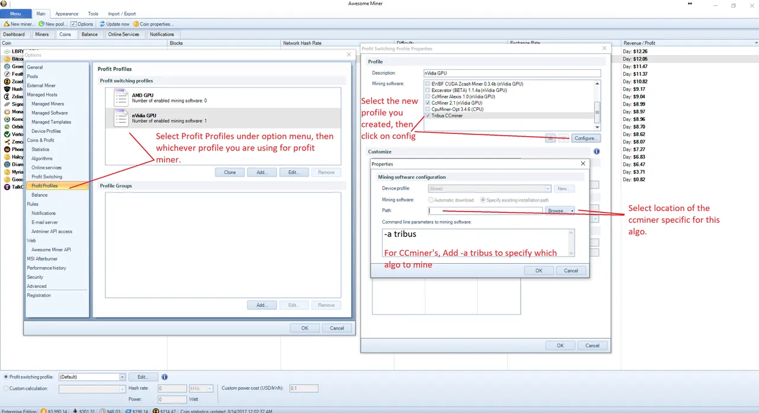This screenshot has height=413, width=759.
Task: Switch to the Appearance ribbon tab
Action: tap(67, 14)
